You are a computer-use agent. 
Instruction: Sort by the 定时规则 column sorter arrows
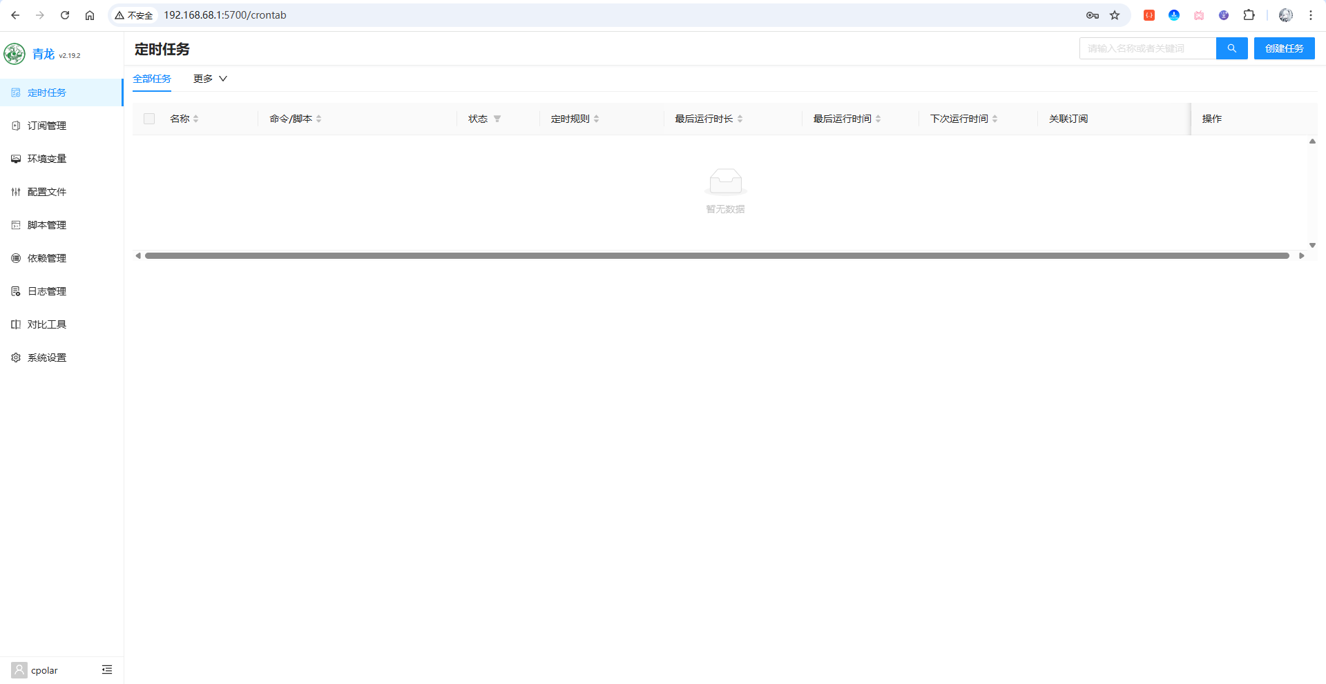coord(597,119)
